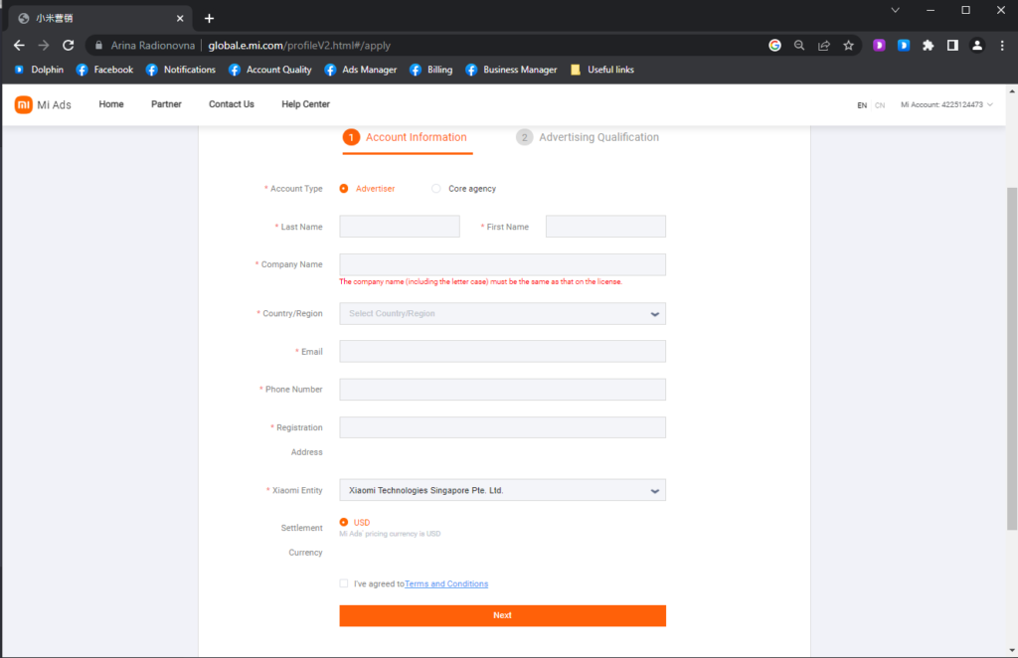
Task: Click the Mi Ads logo icon
Action: [x=24, y=104]
